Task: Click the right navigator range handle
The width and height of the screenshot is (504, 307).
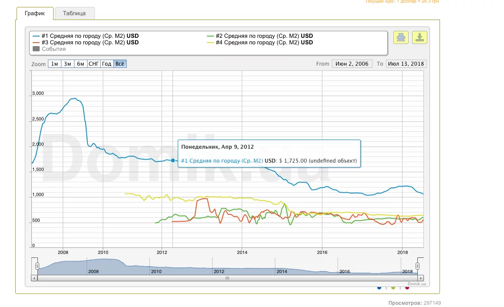Action: click(x=417, y=266)
